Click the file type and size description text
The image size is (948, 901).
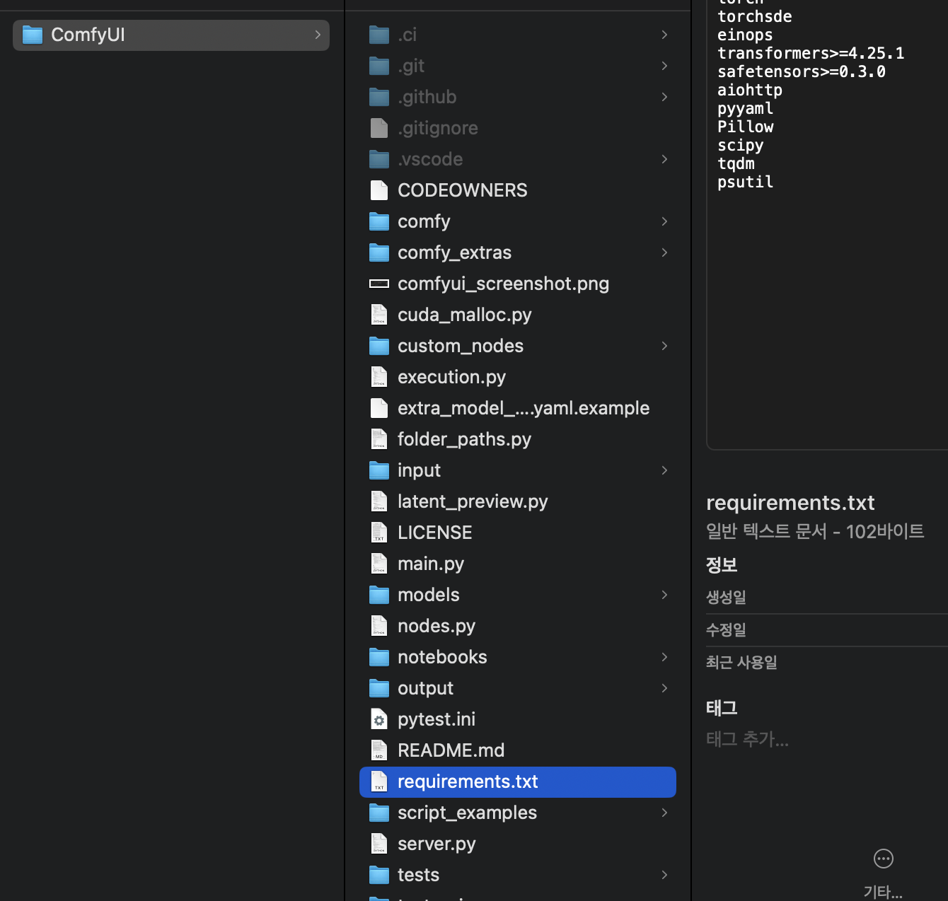[x=815, y=531]
